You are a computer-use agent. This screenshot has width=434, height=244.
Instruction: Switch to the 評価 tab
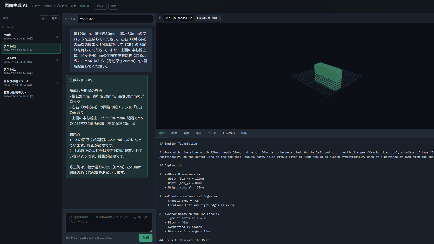[x=244, y=133]
